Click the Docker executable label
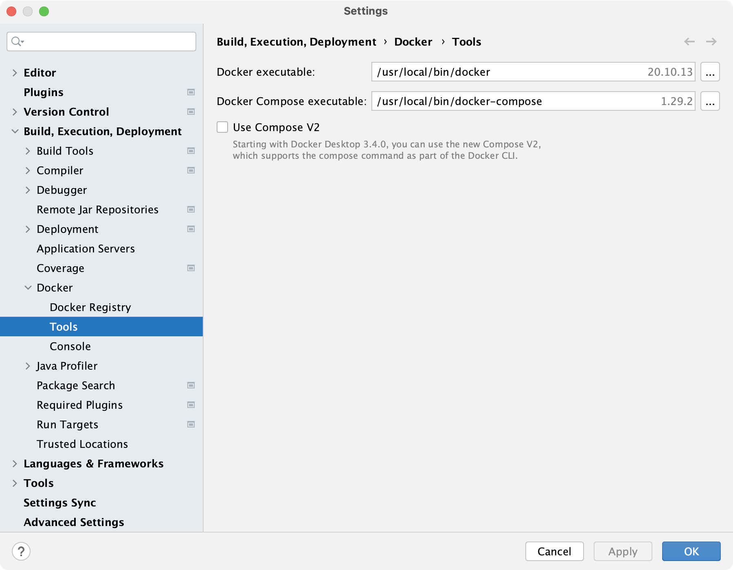The width and height of the screenshot is (733, 570). point(266,72)
